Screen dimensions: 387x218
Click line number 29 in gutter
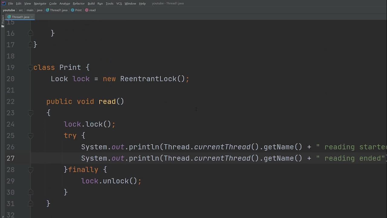11,181
